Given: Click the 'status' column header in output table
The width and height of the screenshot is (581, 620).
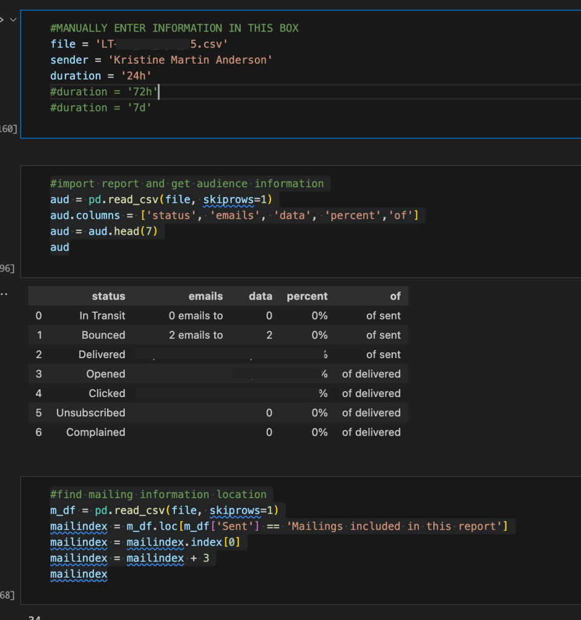Looking at the screenshot, I should pos(108,296).
